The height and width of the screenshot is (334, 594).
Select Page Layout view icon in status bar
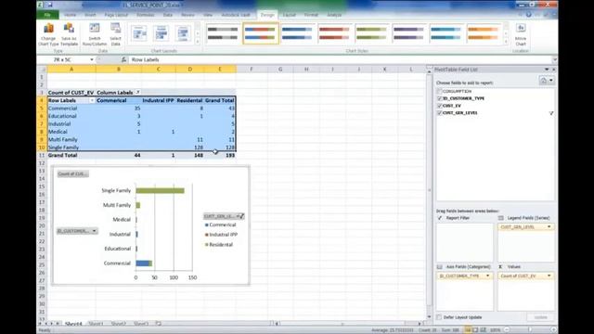tap(475, 330)
